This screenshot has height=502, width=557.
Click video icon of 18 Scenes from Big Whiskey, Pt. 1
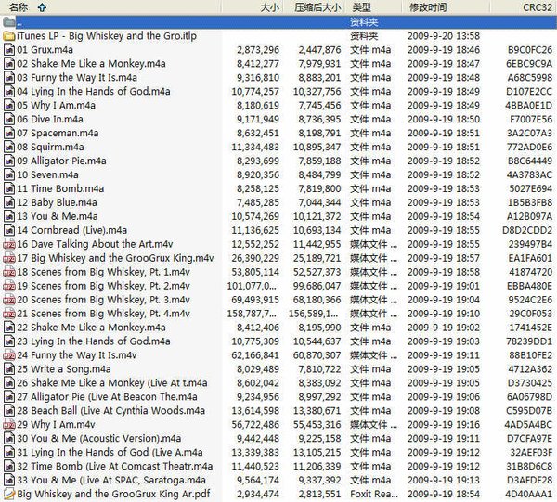point(9,272)
